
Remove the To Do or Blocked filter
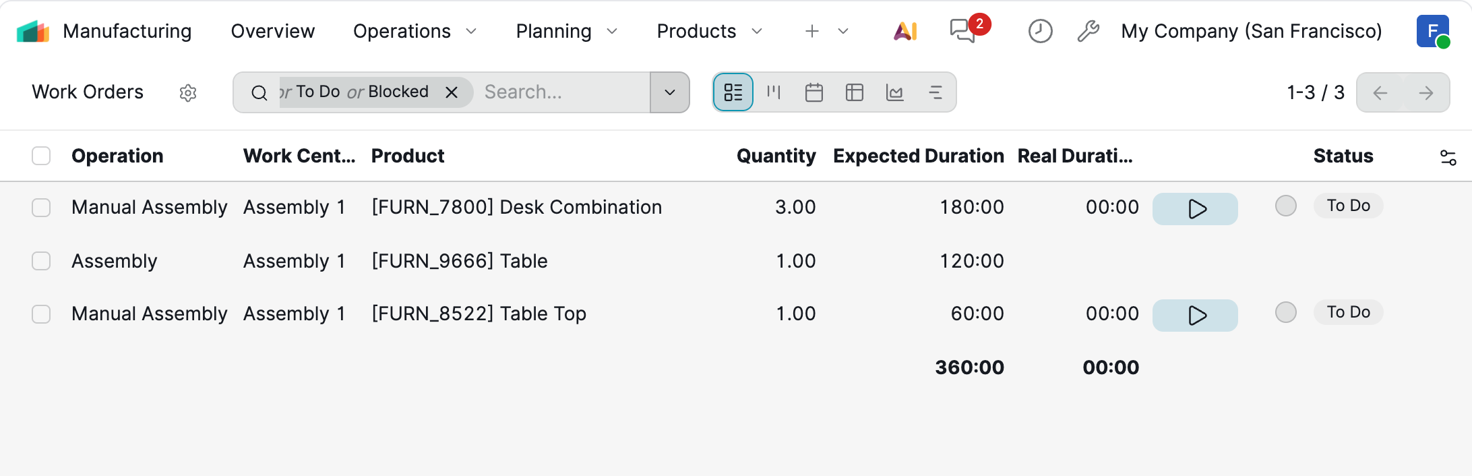[x=452, y=92]
